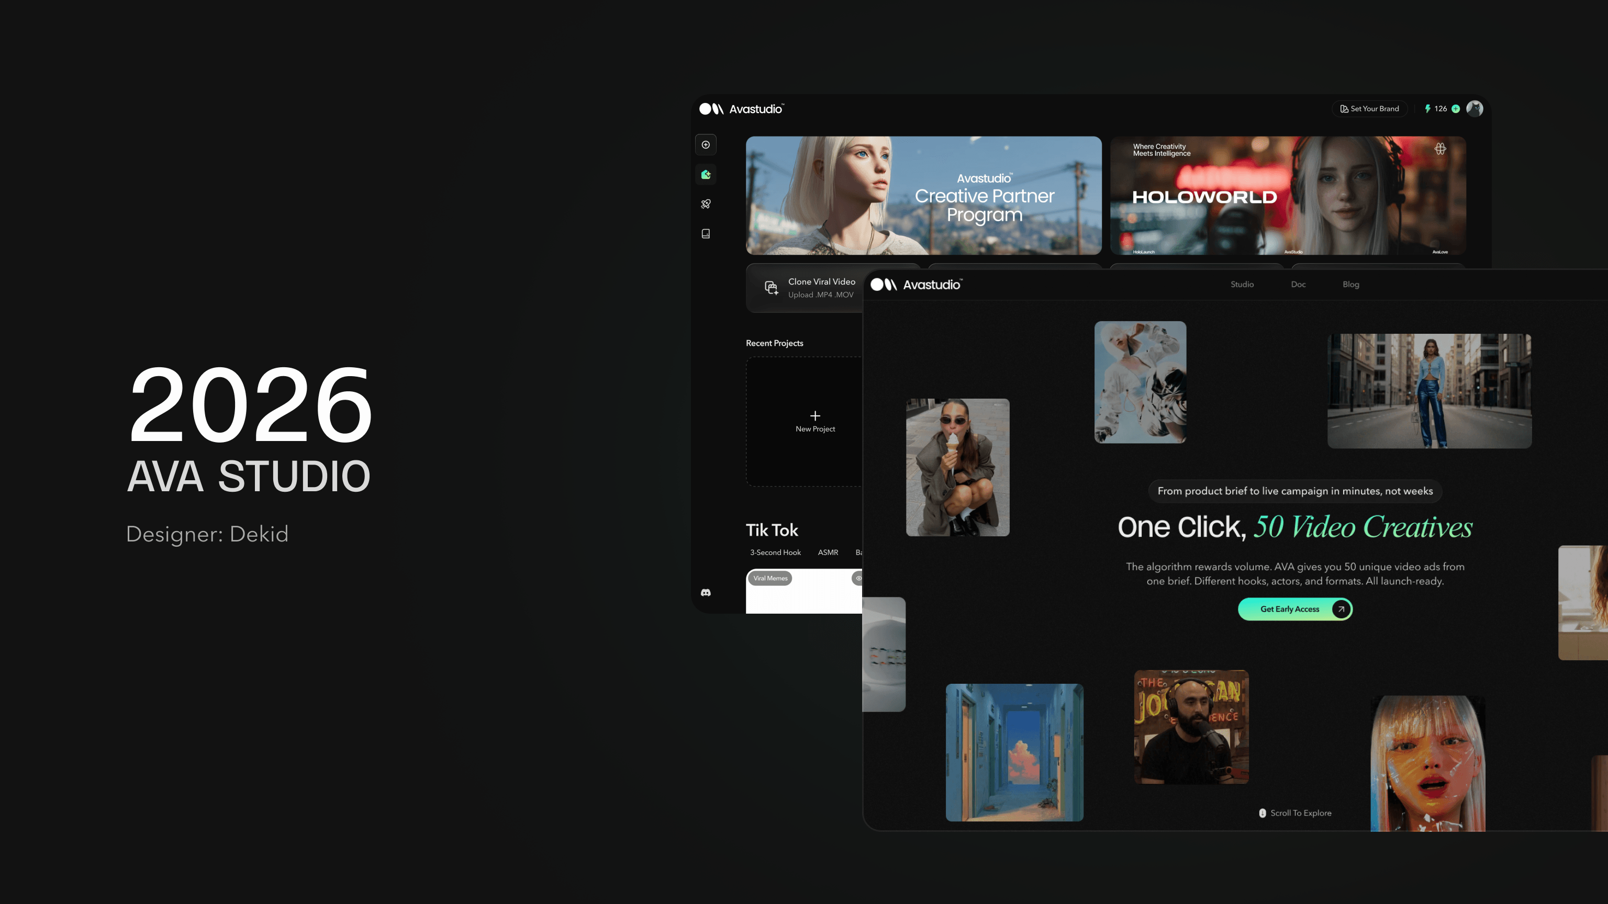Click the New Project label
Image resolution: width=1608 pixels, height=904 pixels.
815,429
